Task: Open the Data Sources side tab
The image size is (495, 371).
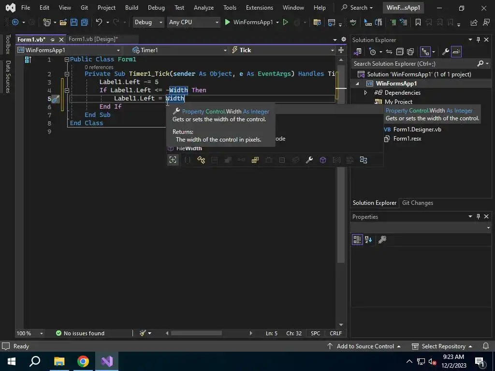Action: coord(8,77)
